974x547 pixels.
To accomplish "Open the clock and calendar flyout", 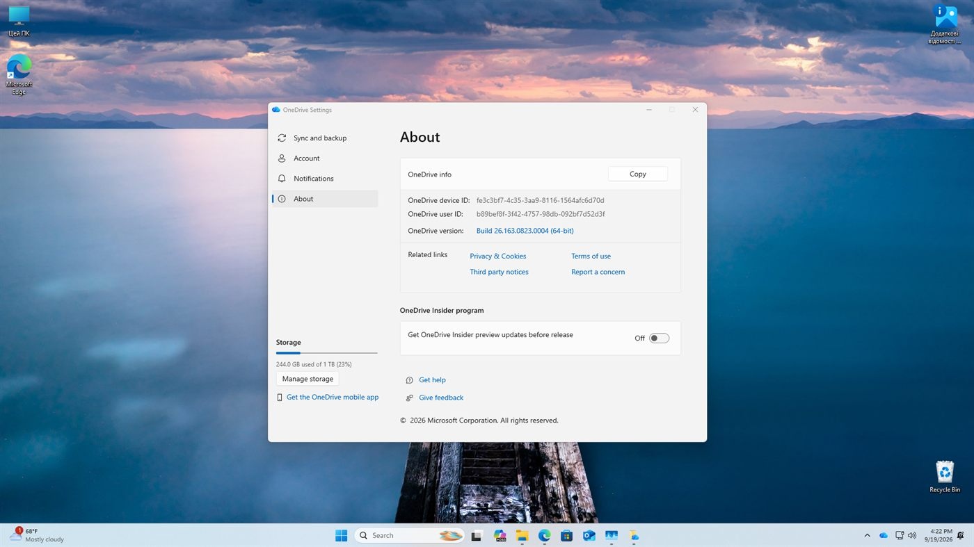I will point(939,535).
